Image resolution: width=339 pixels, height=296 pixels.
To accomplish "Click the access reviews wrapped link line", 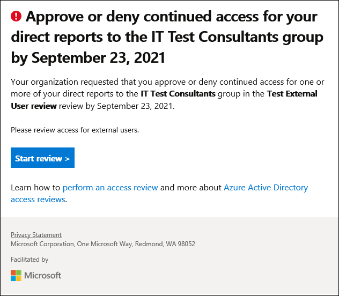I will 38,199.
